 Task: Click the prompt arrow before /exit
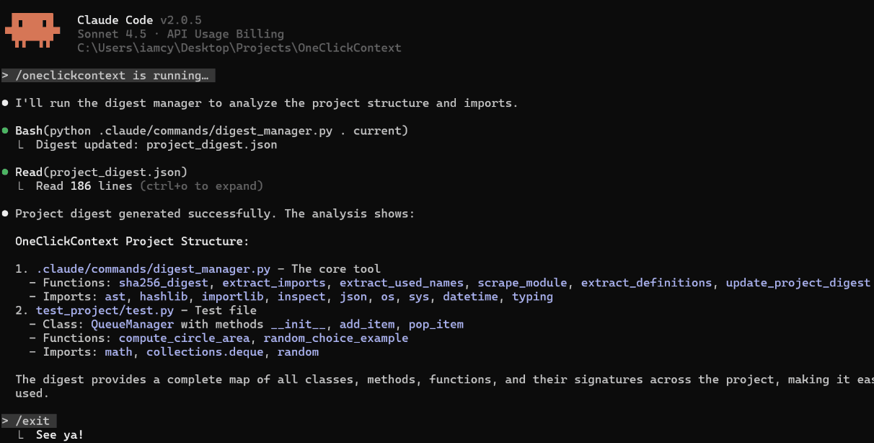[x=6, y=421]
